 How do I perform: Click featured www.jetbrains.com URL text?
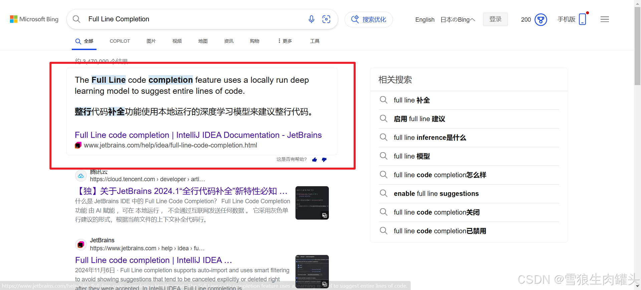click(170, 145)
